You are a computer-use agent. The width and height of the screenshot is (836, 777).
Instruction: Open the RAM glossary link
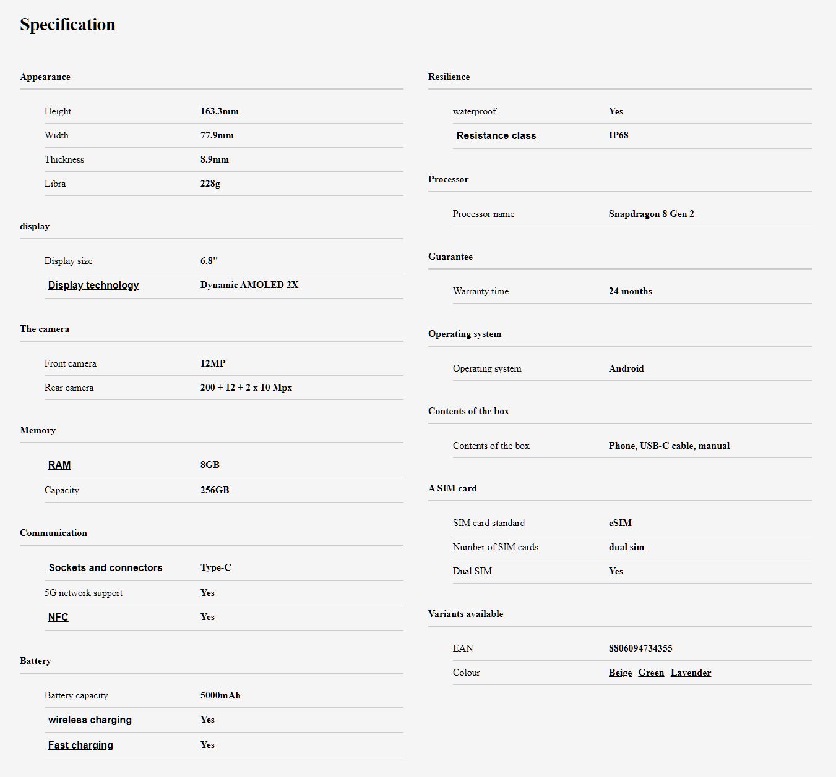(x=59, y=465)
